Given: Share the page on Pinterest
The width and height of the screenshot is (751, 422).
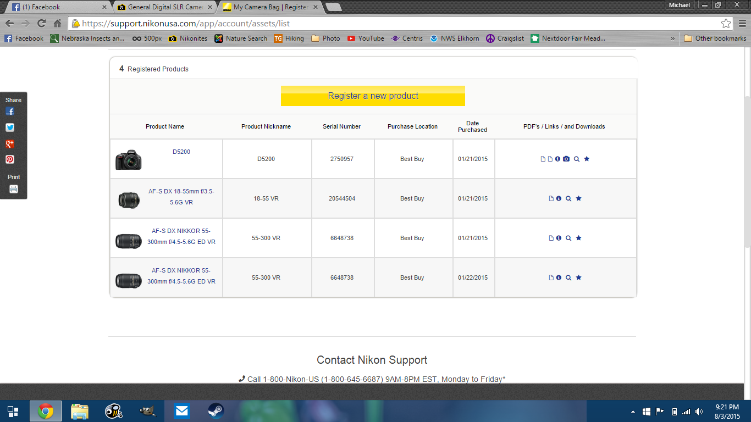Looking at the screenshot, I should click(x=10, y=159).
